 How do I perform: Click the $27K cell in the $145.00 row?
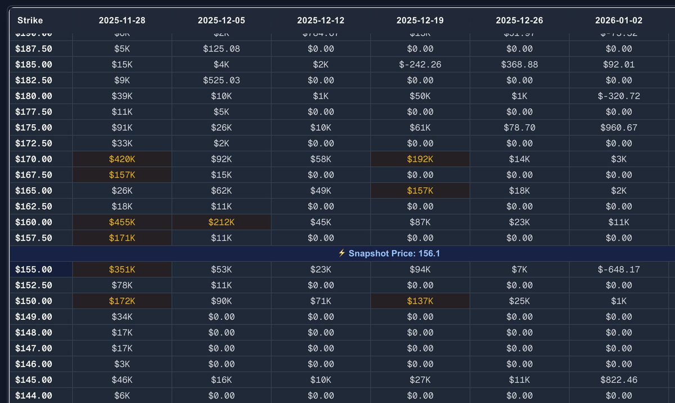420,379
